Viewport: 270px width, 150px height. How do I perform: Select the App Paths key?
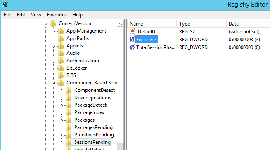click(78, 38)
